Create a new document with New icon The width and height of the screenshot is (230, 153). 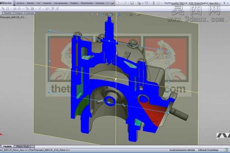(x=118, y=3)
